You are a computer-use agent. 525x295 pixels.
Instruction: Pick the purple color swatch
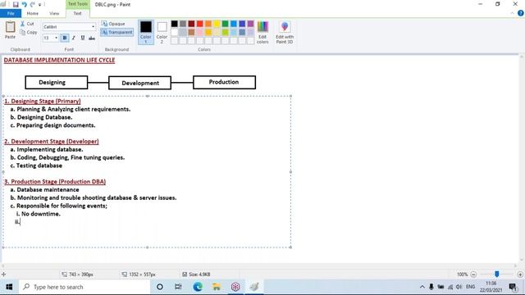pyautogui.click(x=250, y=24)
